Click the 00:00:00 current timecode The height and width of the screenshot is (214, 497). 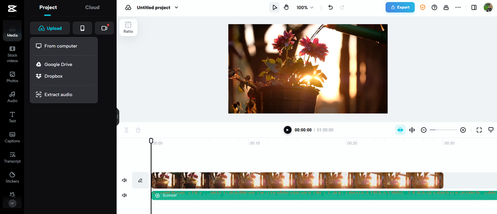pos(303,130)
